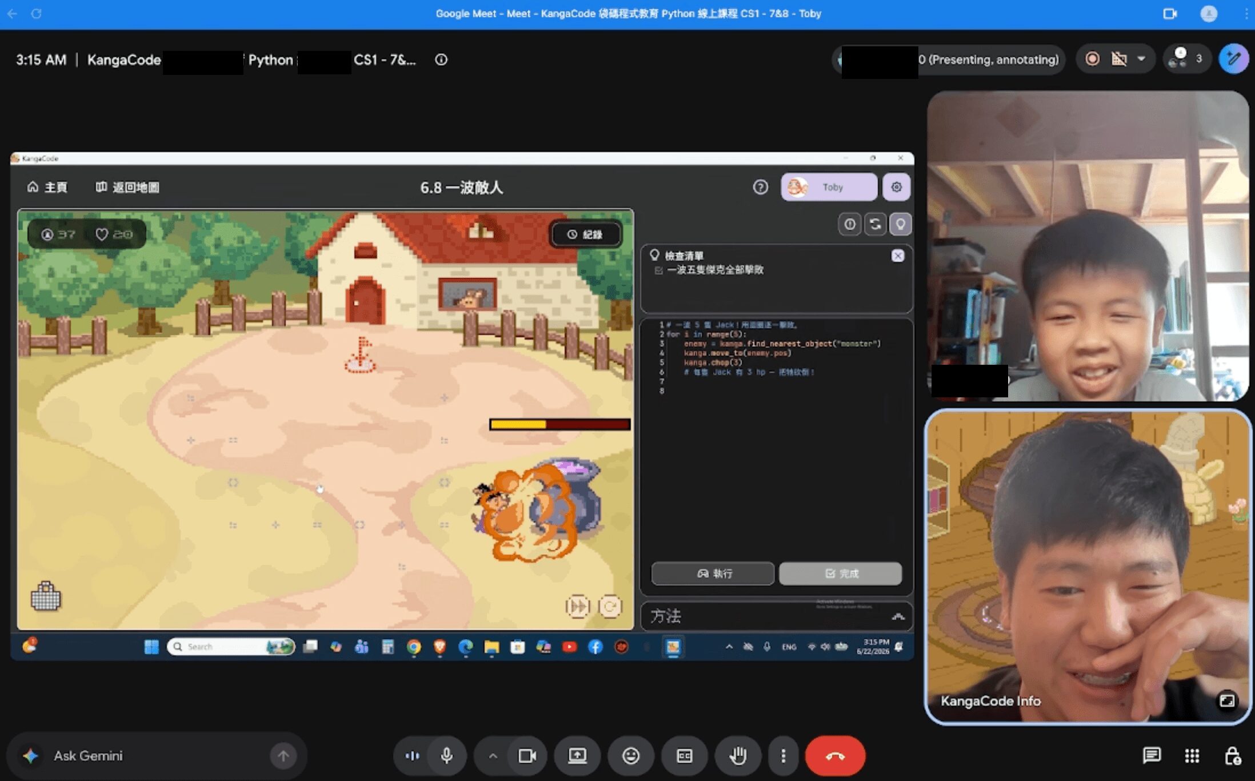Click the Meet recording indicator icon
Image resolution: width=1255 pixels, height=781 pixels.
[x=1092, y=59]
